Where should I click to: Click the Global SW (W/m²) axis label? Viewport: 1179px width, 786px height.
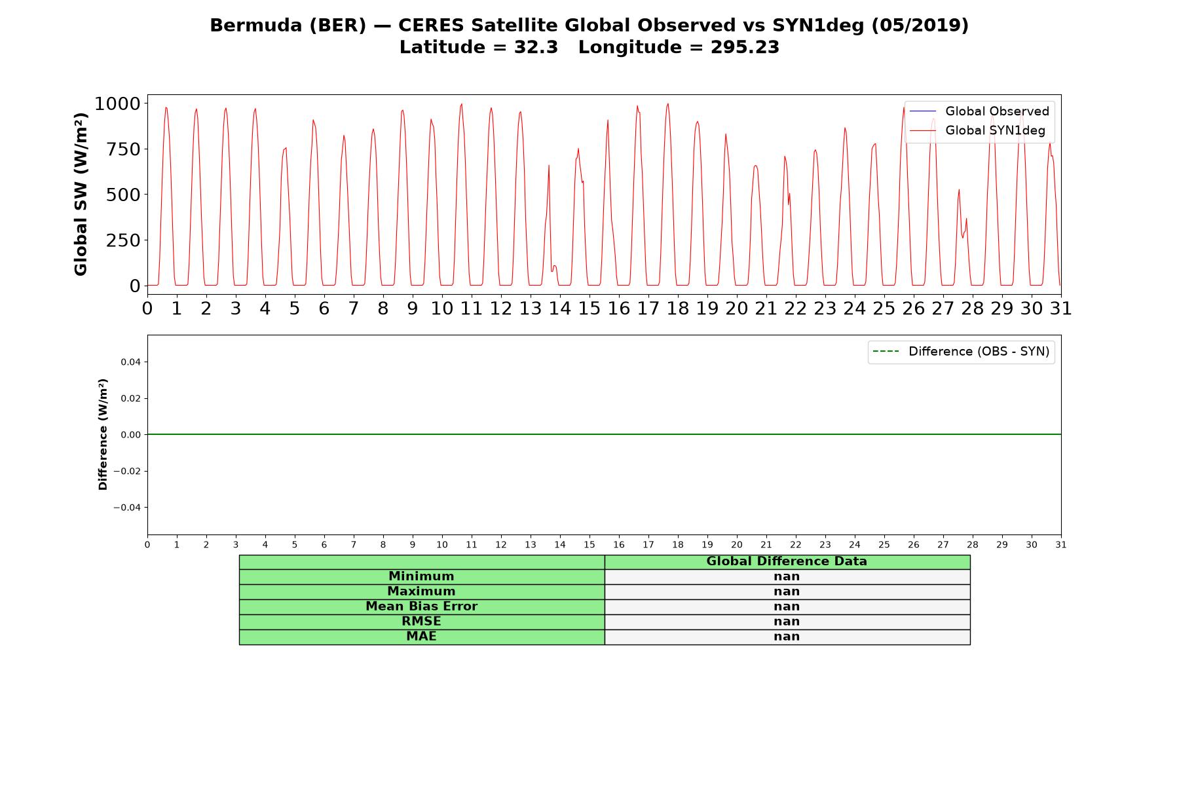tap(81, 194)
